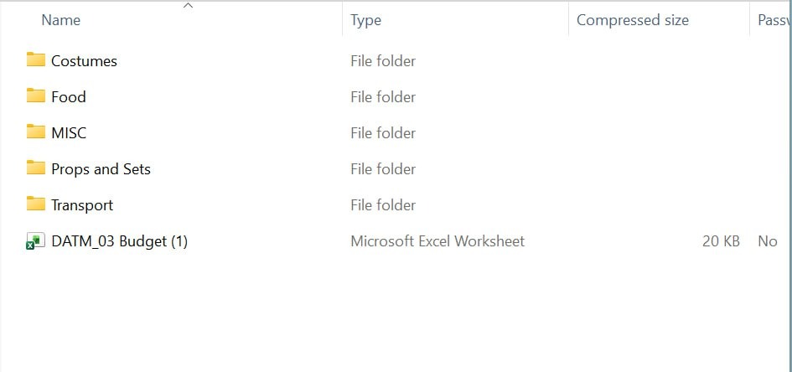
Task: Sort by the Name column header
Action: (x=60, y=20)
